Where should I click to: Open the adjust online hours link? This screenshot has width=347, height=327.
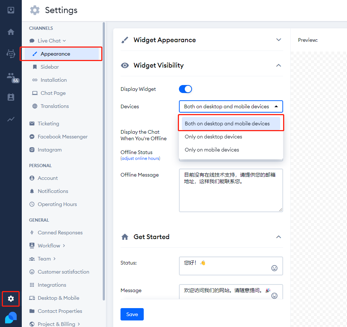click(140, 158)
